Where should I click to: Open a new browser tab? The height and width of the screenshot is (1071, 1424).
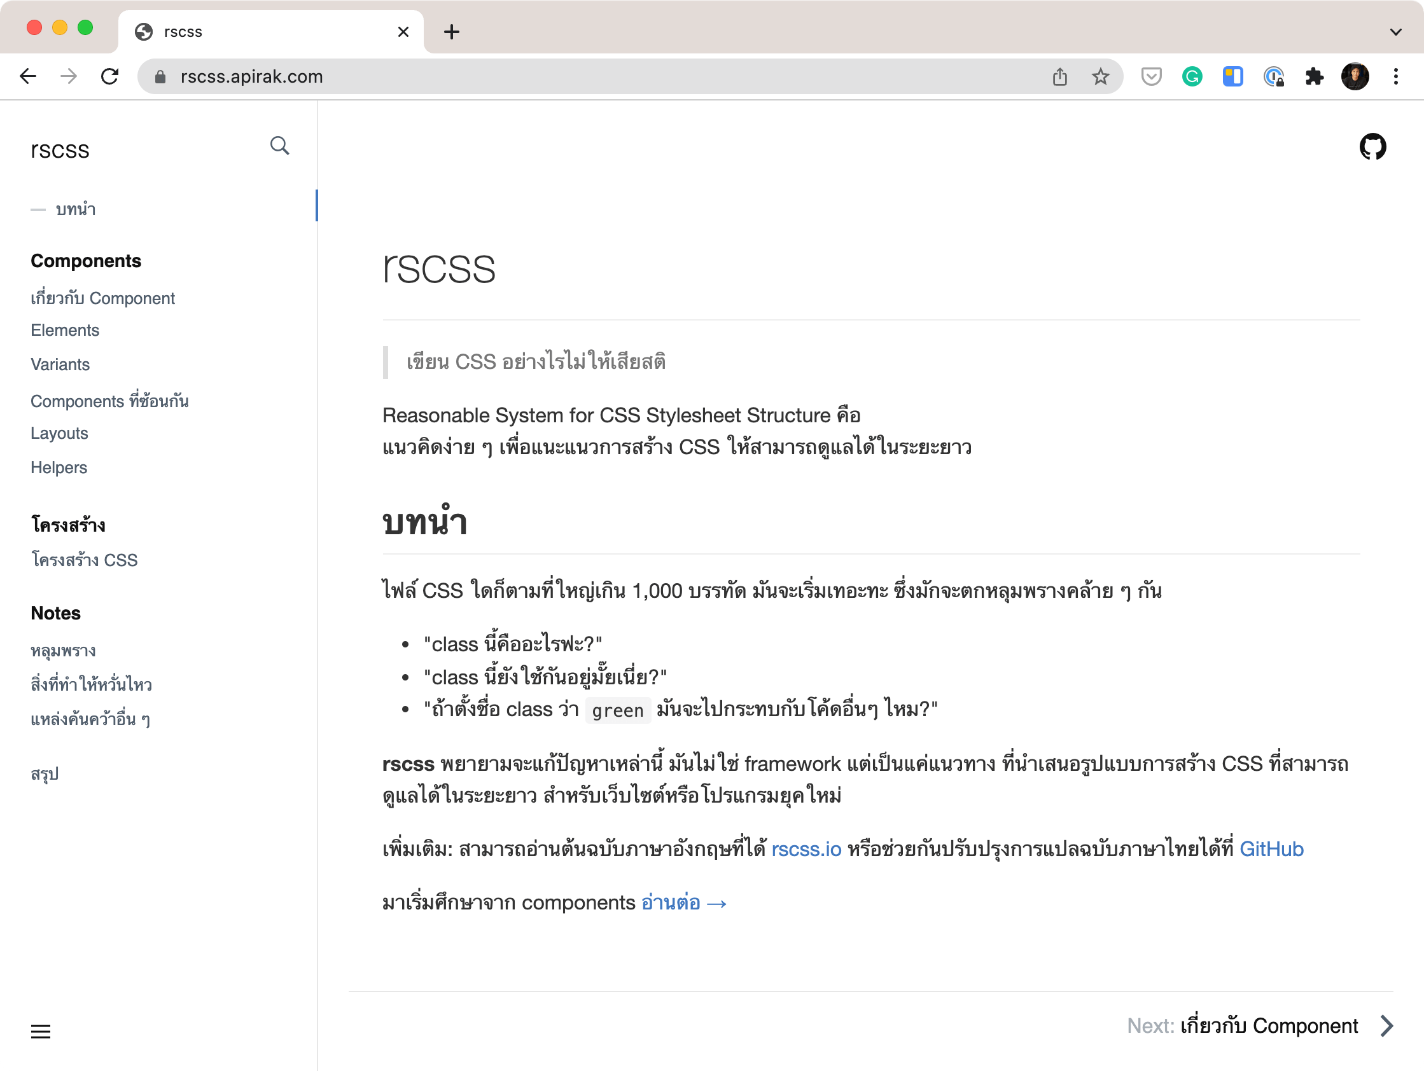(451, 32)
